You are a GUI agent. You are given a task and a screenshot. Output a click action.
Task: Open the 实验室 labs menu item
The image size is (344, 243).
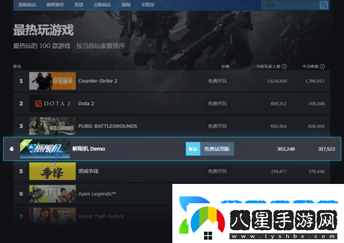coord(148,4)
